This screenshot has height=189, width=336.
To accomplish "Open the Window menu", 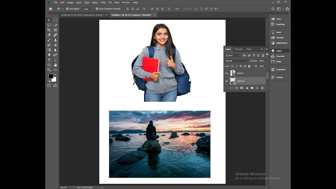I will [126, 2].
